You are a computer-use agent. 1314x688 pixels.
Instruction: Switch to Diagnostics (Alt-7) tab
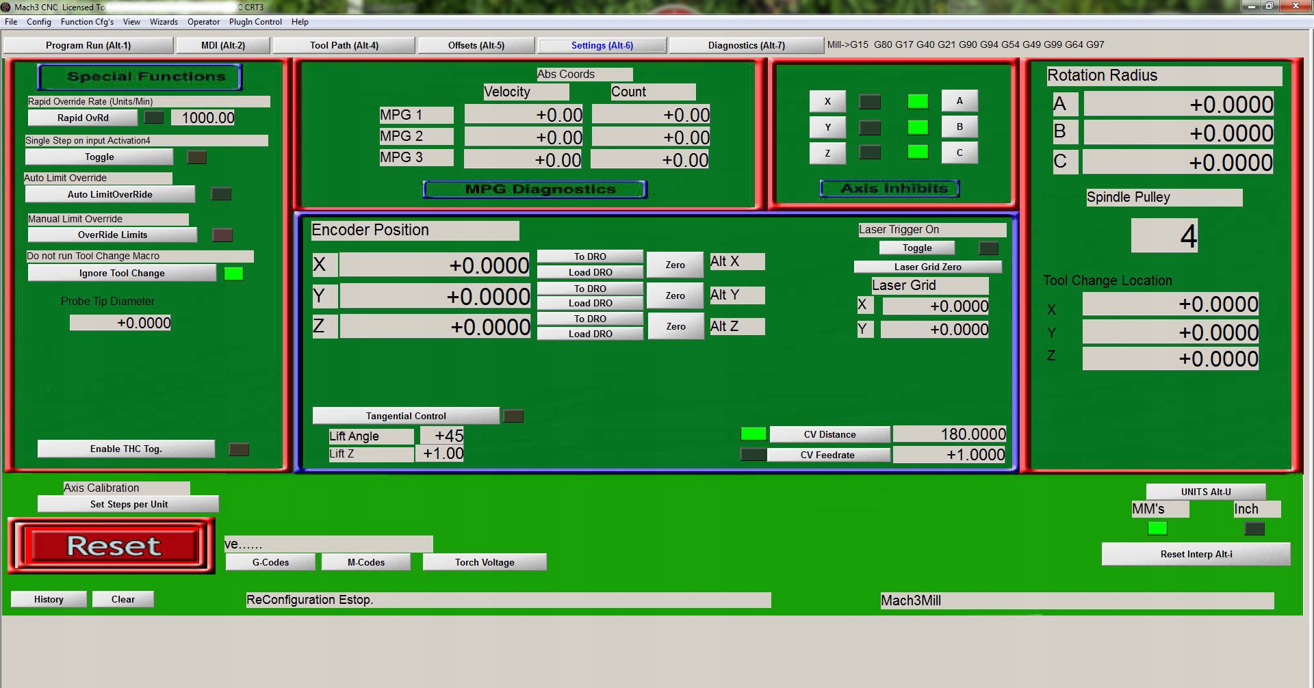746,45
